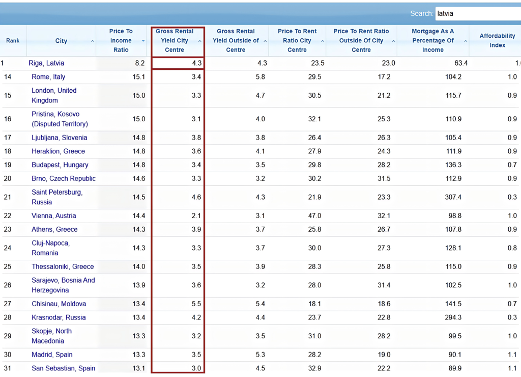Sort by the Affordability Index header
521x377 pixels.
click(497, 41)
